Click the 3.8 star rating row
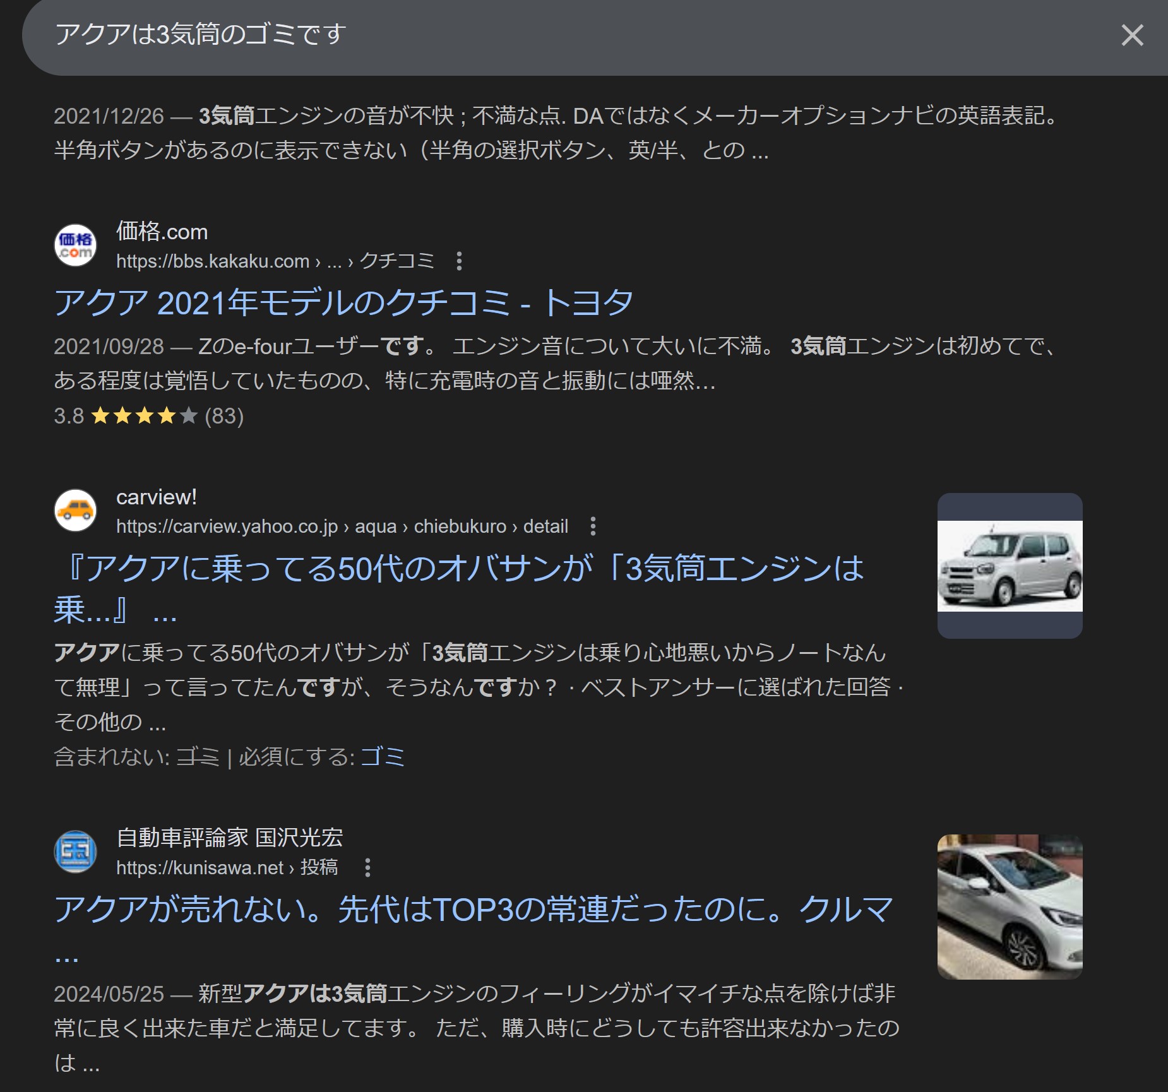Image resolution: width=1168 pixels, height=1092 pixels. point(149,416)
